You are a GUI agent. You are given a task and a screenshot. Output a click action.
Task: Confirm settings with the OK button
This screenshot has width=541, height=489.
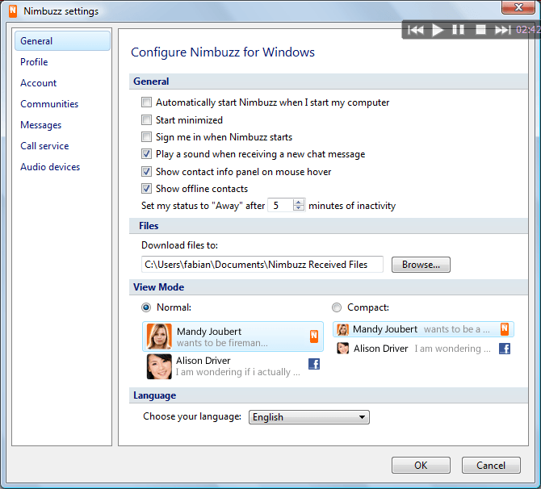[x=421, y=466]
